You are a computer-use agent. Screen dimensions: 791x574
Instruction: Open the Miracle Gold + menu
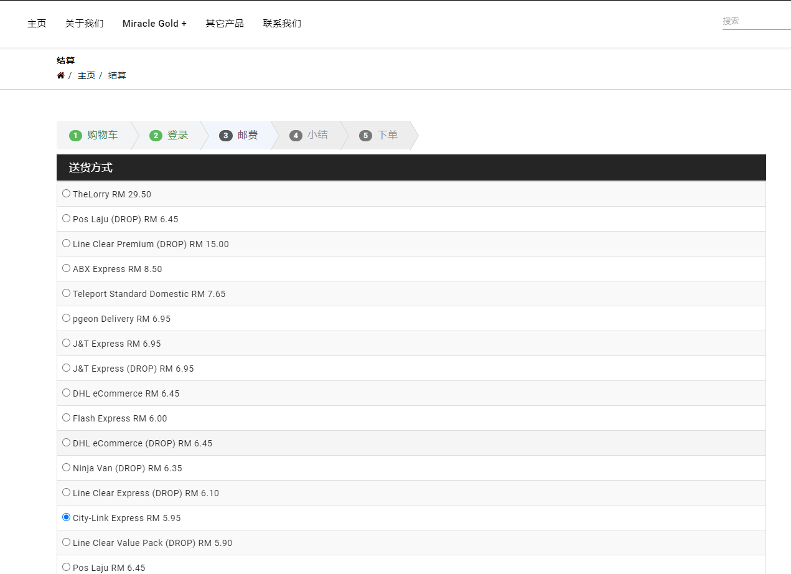[x=154, y=24]
